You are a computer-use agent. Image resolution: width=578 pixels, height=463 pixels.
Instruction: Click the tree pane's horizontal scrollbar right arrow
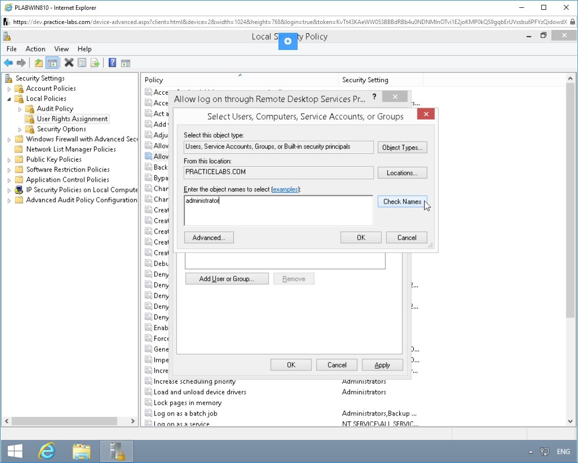tap(133, 421)
